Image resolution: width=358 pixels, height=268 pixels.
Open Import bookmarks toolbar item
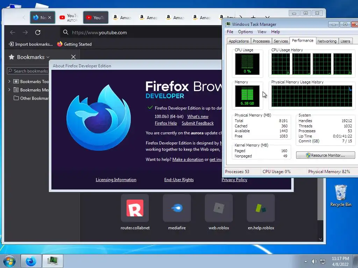31,44
